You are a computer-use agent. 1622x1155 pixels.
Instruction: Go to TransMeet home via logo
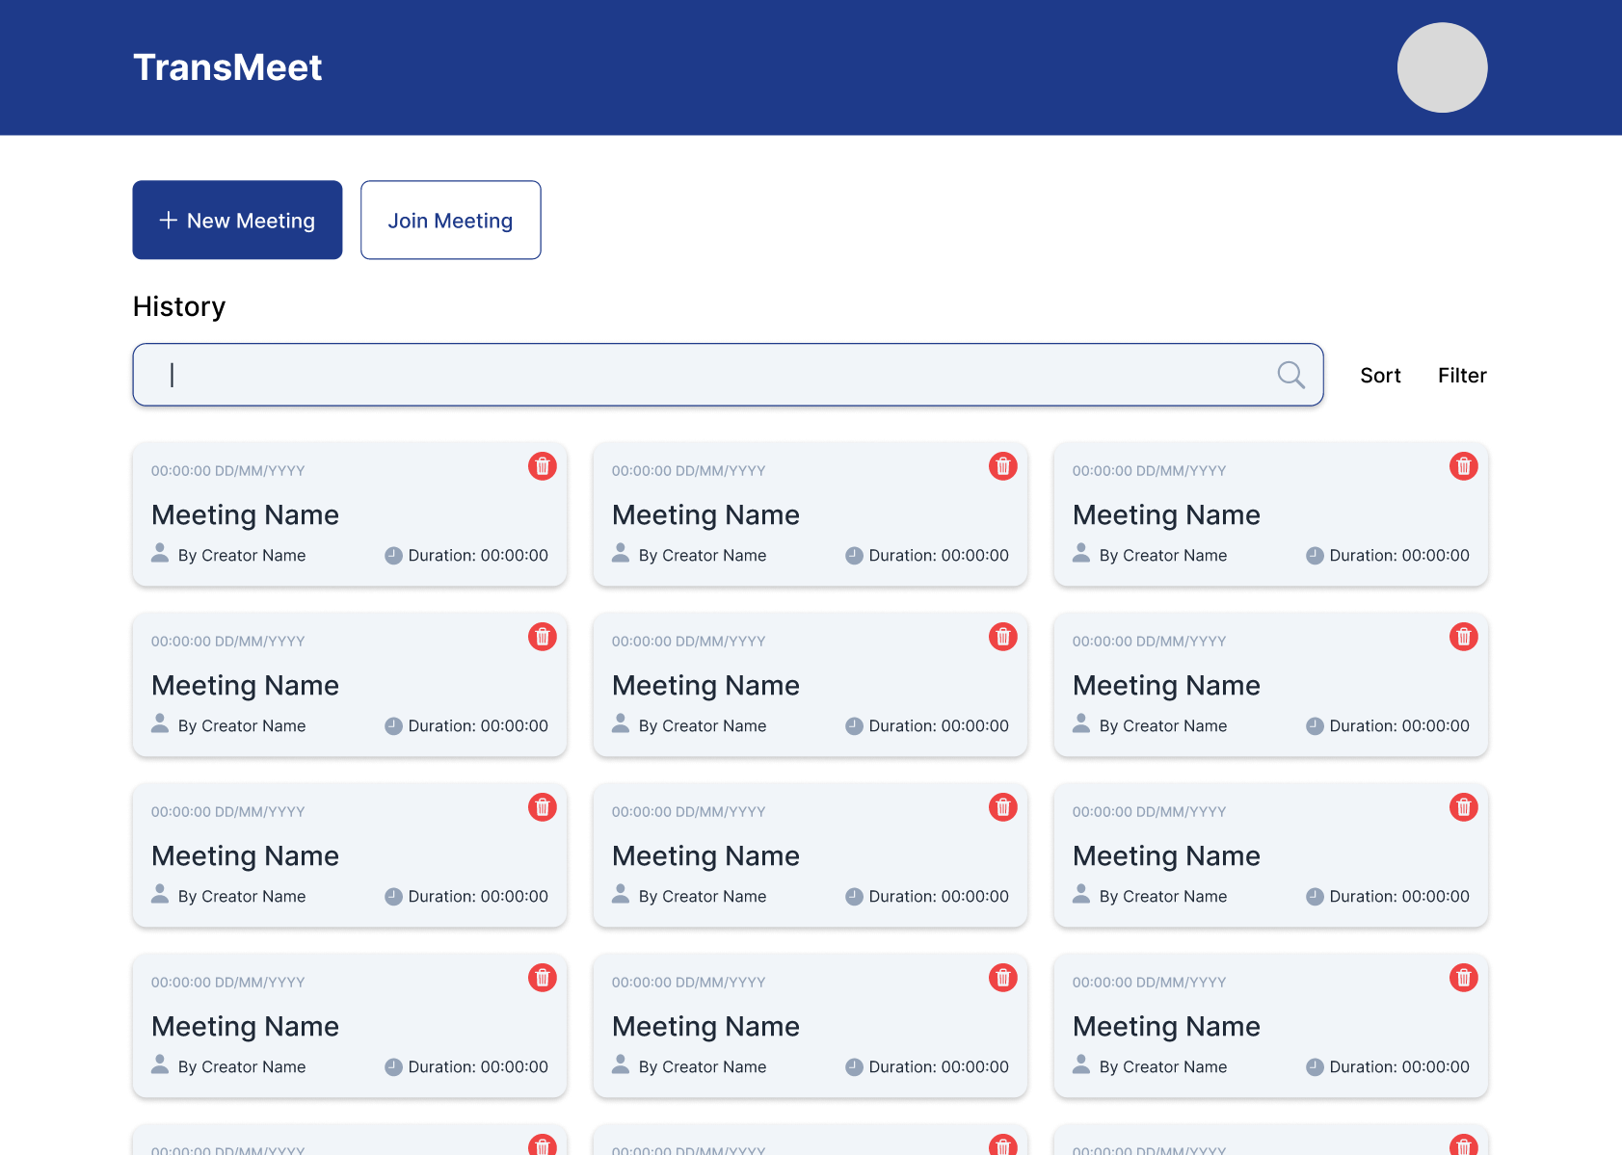click(x=227, y=67)
